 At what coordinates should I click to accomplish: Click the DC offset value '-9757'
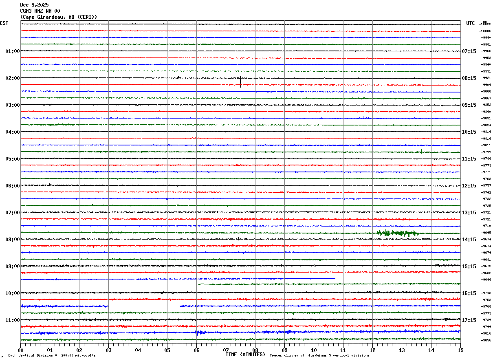(x=486, y=185)
